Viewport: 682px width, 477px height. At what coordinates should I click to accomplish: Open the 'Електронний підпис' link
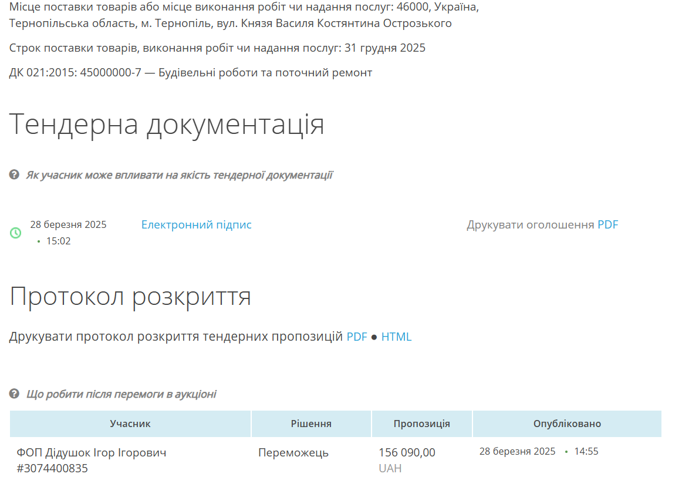196,225
